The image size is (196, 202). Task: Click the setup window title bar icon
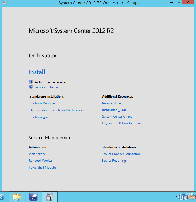pyautogui.click(x=5, y=3)
